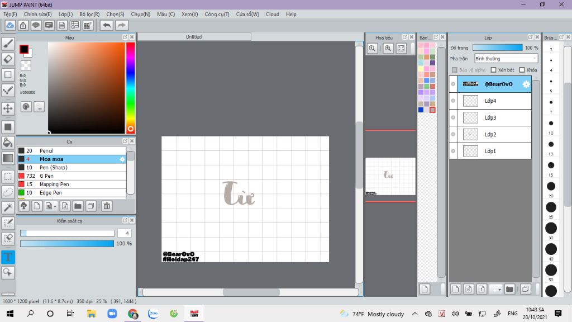Select the Pen (Sharp) brush

click(x=72, y=168)
